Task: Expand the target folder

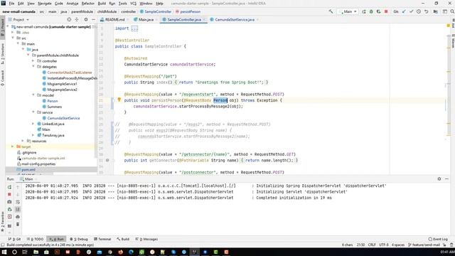Action: click(13, 146)
